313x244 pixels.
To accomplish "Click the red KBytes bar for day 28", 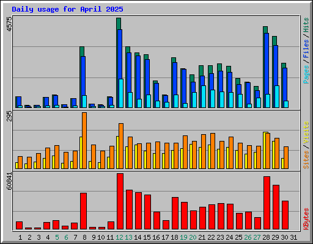I will 267,203.
